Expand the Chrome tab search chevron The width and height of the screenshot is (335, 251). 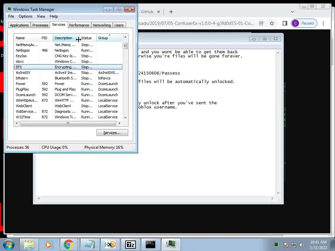pos(292,12)
